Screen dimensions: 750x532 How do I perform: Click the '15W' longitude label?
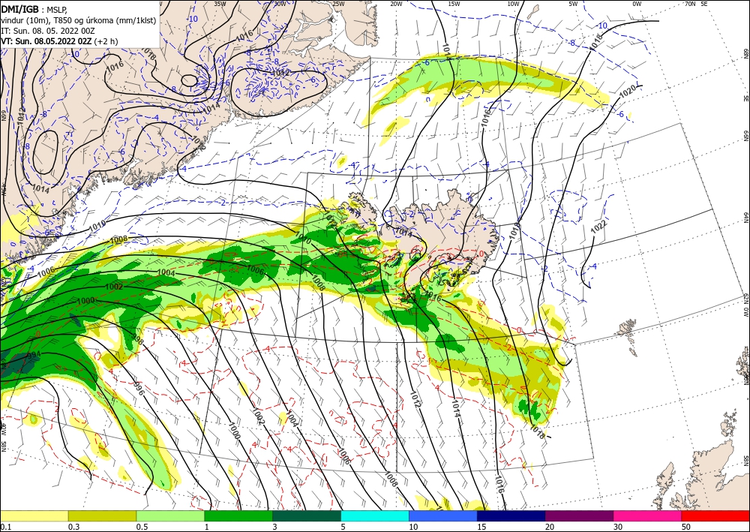point(454,4)
